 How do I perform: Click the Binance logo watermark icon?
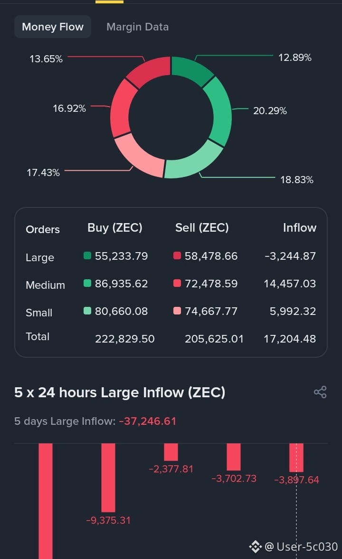click(x=255, y=547)
